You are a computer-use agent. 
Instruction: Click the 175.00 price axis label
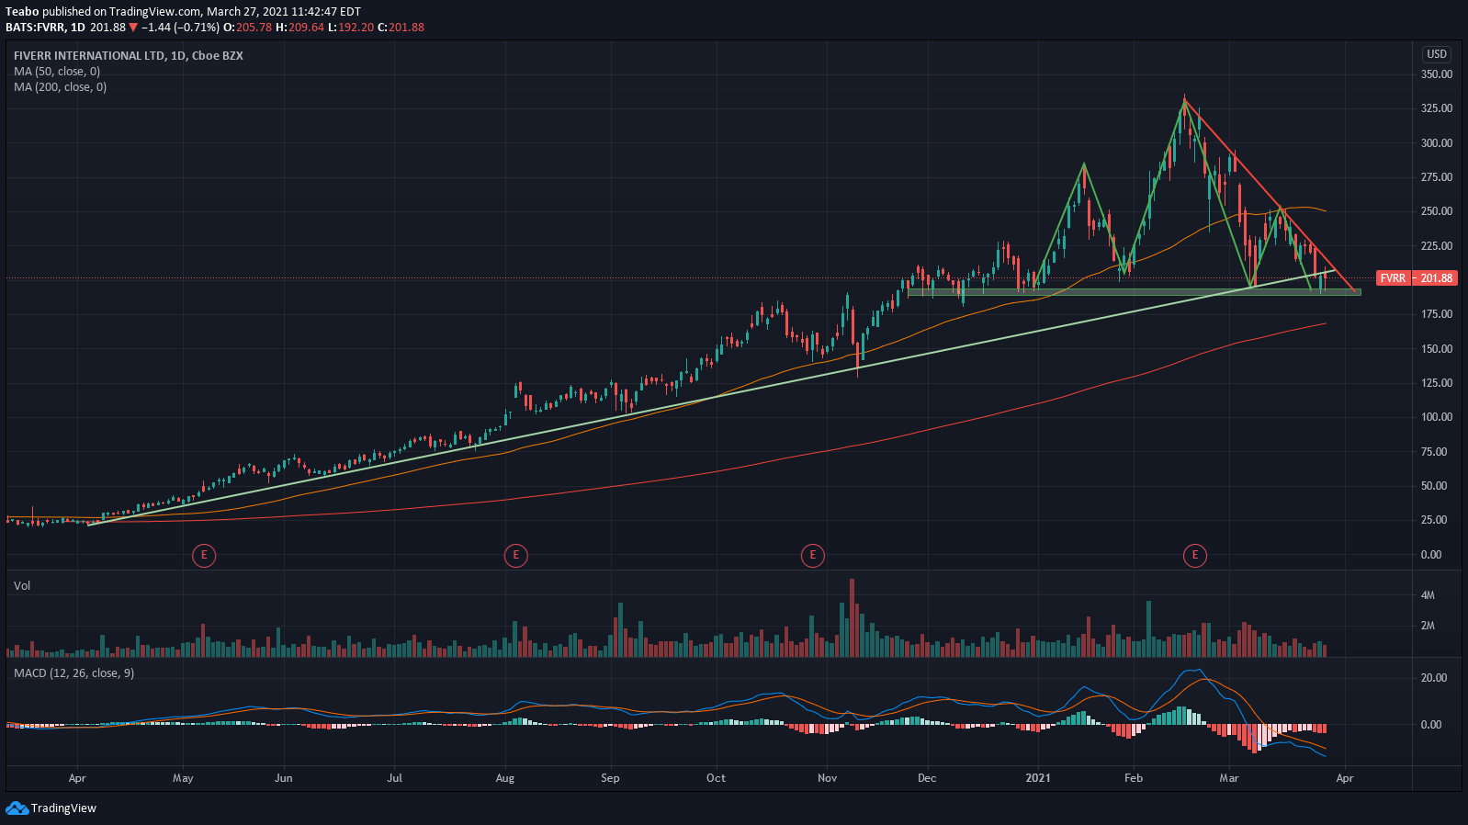1437,314
